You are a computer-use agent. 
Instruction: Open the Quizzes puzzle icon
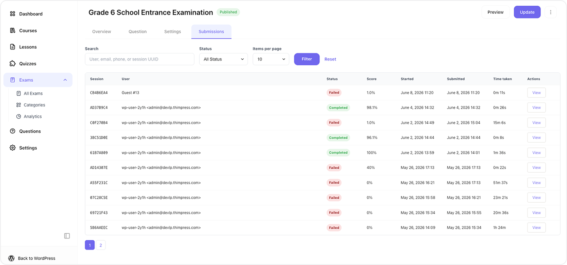(12, 64)
